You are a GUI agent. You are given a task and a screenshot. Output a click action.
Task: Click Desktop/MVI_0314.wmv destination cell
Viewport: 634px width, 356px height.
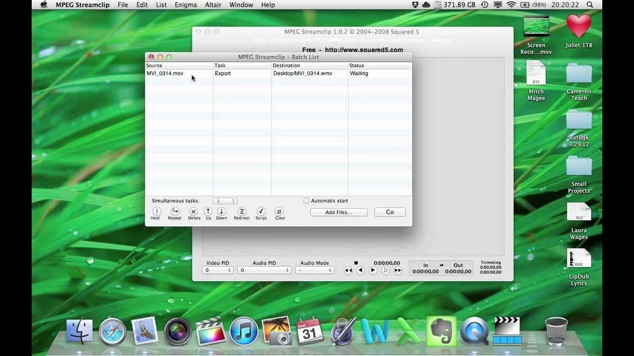tap(303, 73)
